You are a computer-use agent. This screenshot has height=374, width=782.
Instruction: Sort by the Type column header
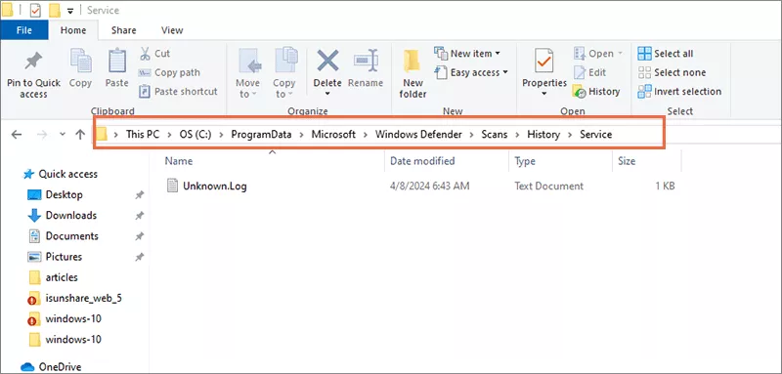coord(525,161)
